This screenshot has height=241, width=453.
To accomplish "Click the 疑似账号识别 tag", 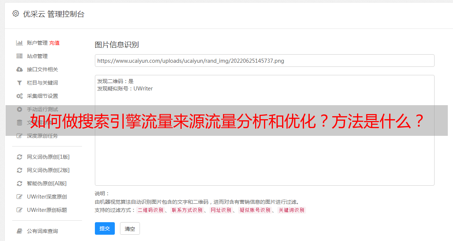I will [x=255, y=210].
